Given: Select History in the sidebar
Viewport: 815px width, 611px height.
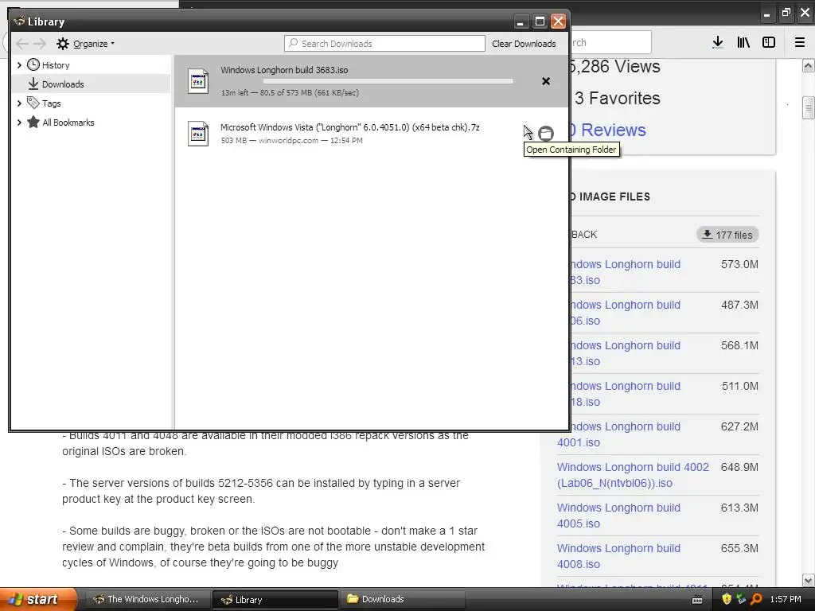Looking at the screenshot, I should click(56, 65).
